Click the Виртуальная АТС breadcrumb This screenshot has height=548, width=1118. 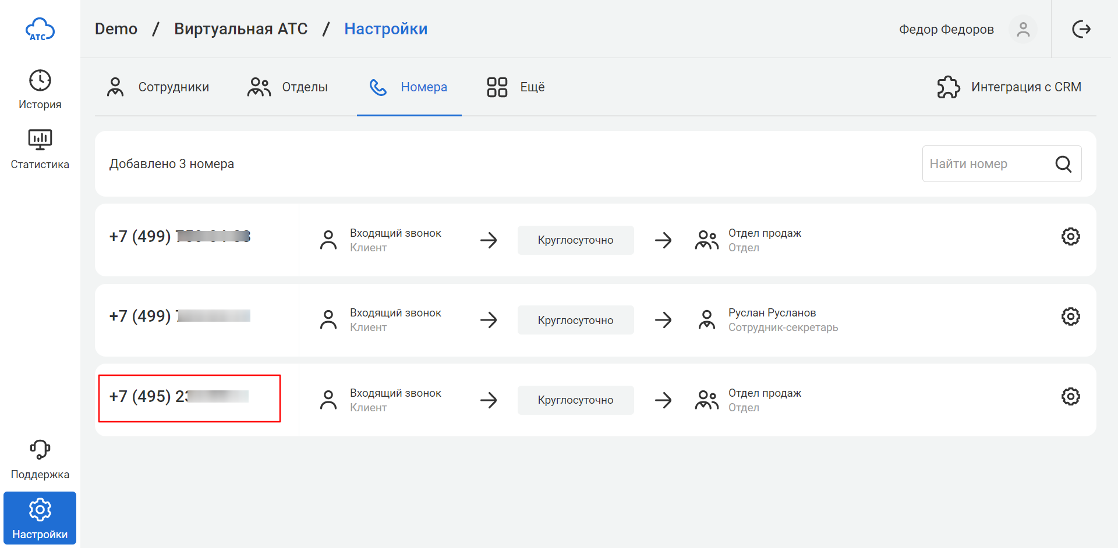240,29
